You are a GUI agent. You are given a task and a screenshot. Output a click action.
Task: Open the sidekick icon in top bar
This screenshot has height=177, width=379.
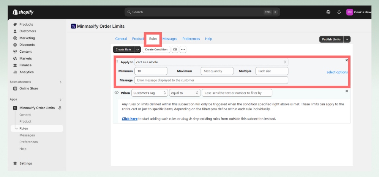pyautogui.click(x=328, y=12)
